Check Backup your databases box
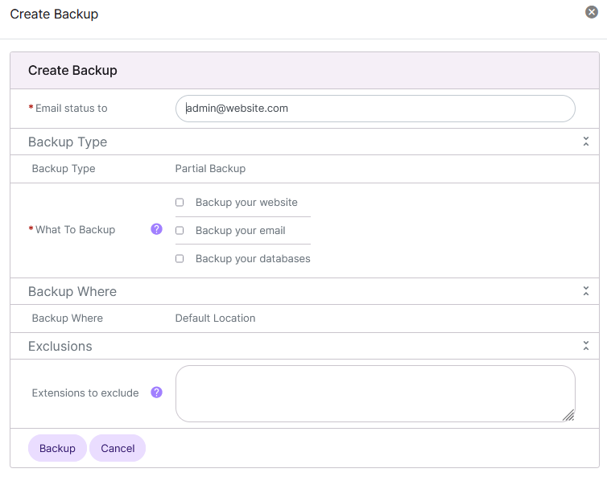 pyautogui.click(x=180, y=258)
